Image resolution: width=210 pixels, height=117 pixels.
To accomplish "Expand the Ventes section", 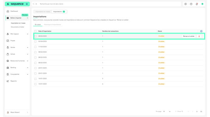I will (x=28, y=48).
